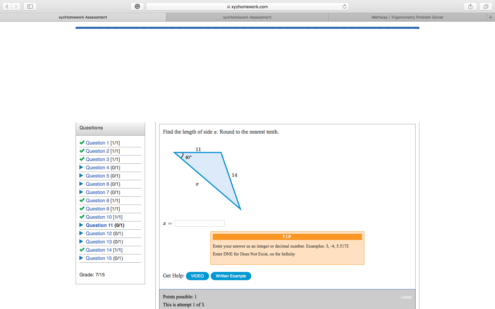Open the share sheet icon
The width and height of the screenshot is (495, 309).
pos(470,6)
